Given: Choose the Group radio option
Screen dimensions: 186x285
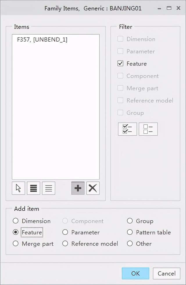Looking at the screenshot, I should pos(130,221).
